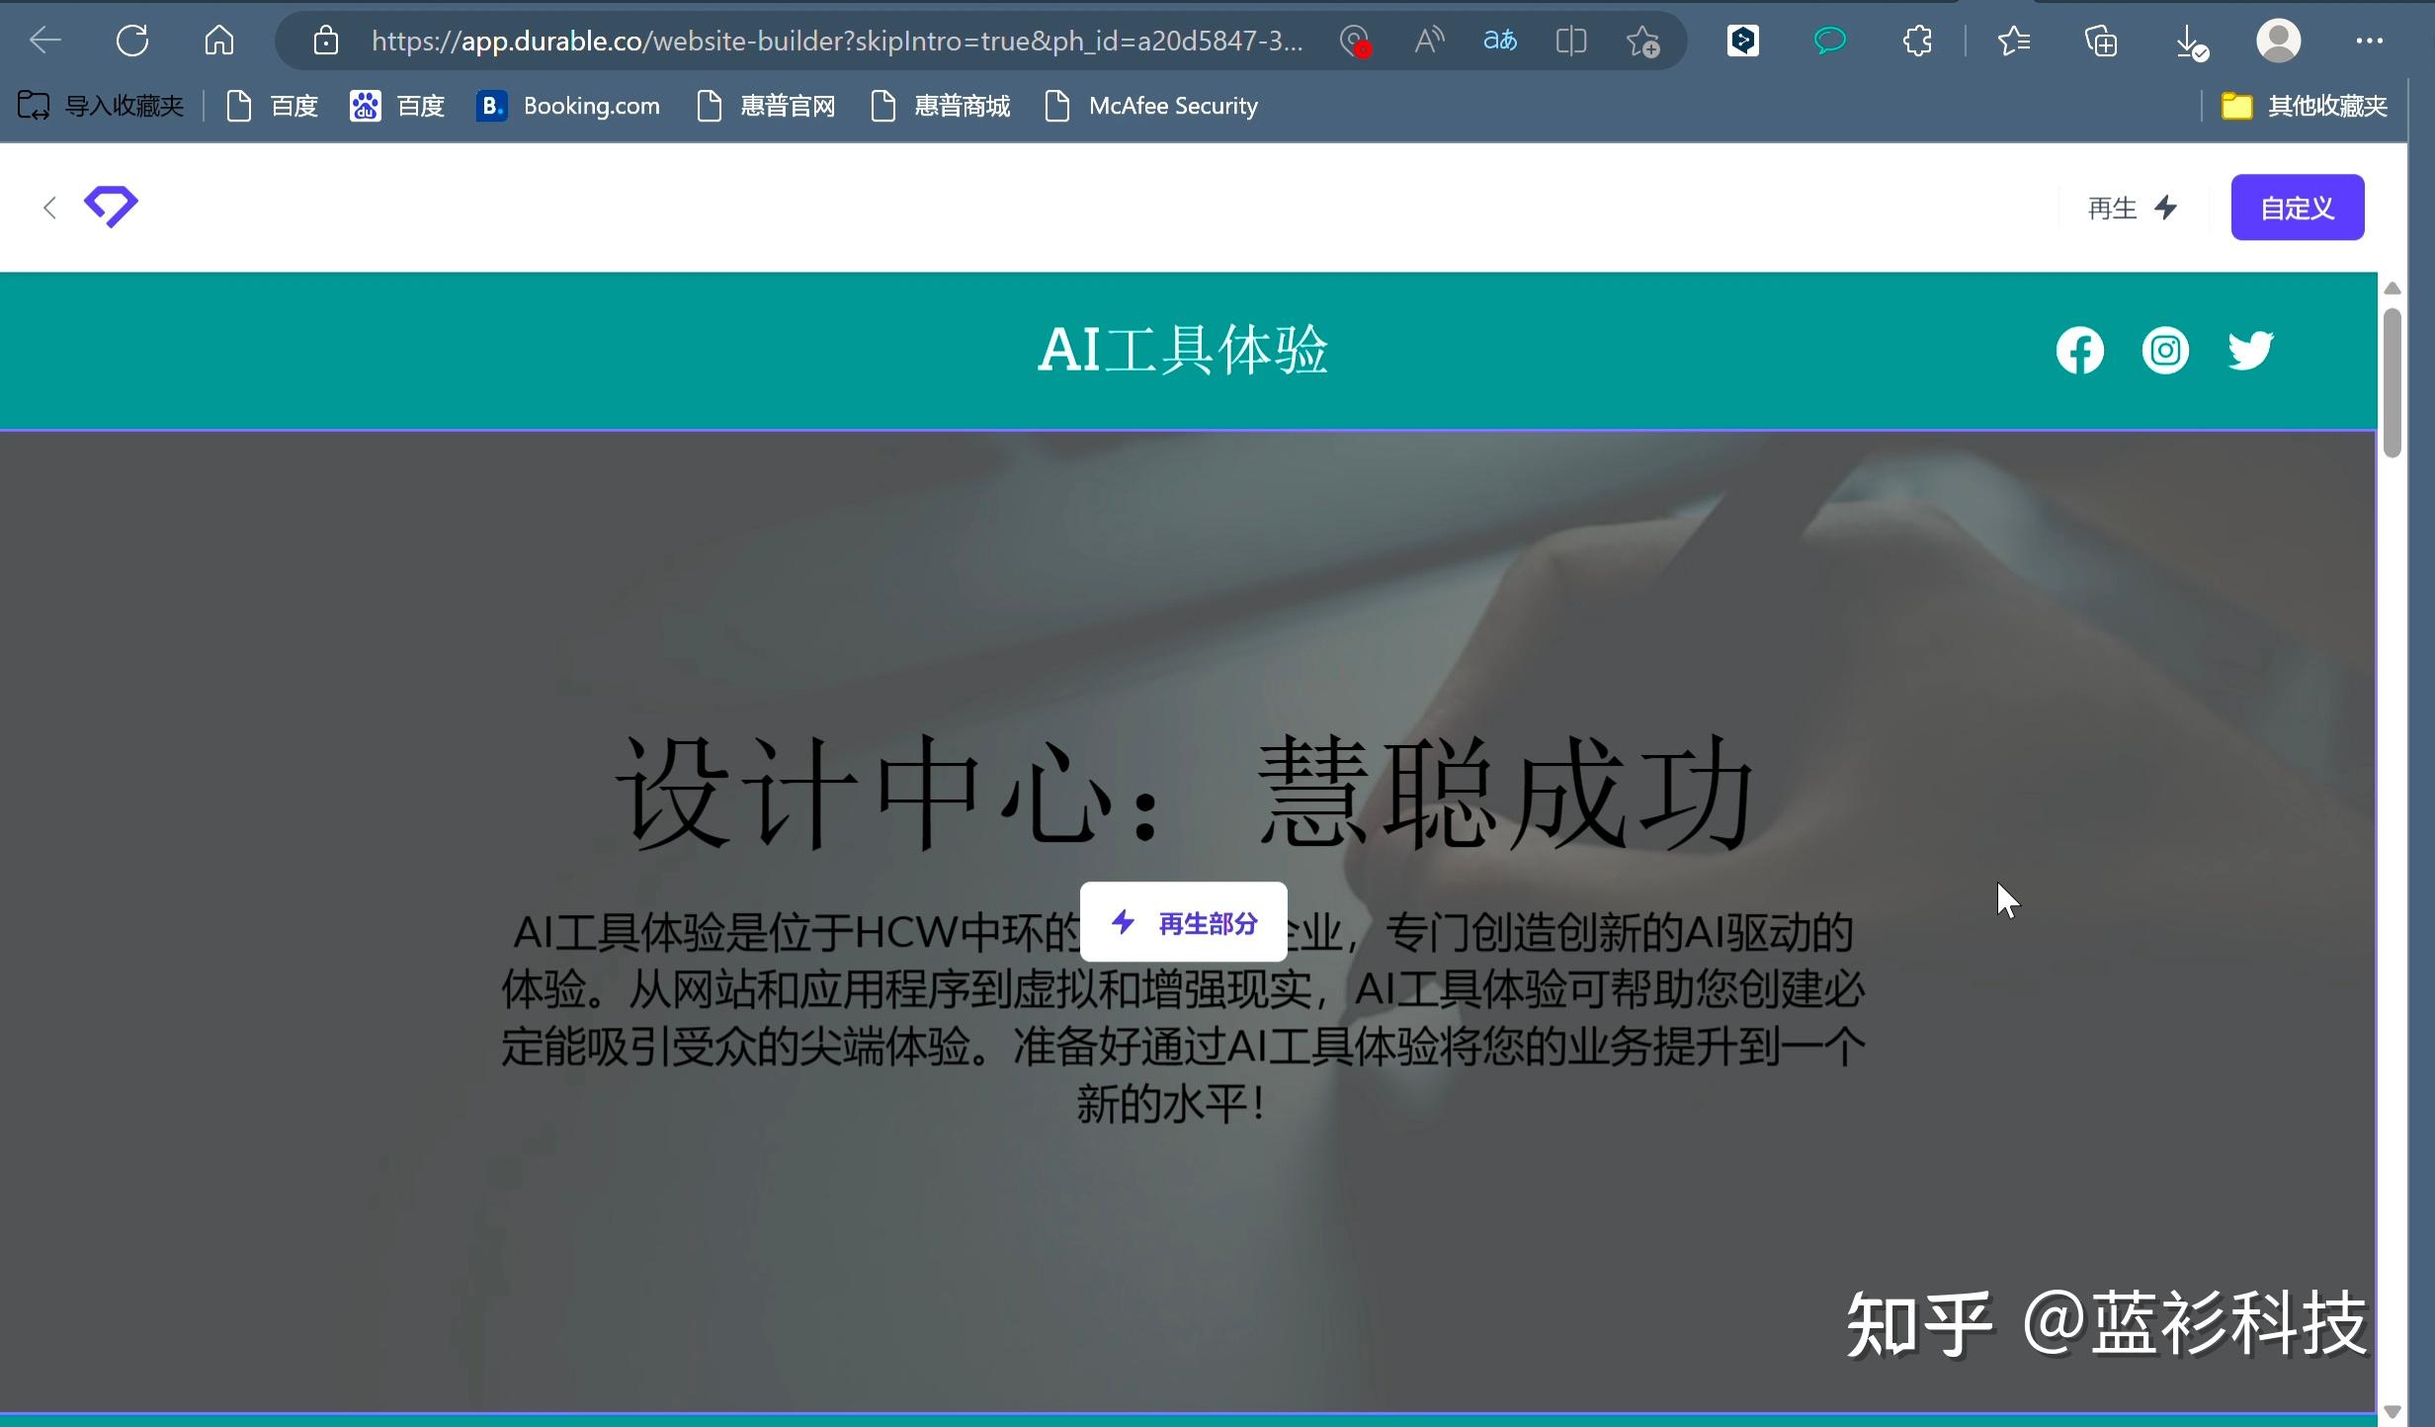
Task: Click the Facebook icon in site header
Action: coord(2079,351)
